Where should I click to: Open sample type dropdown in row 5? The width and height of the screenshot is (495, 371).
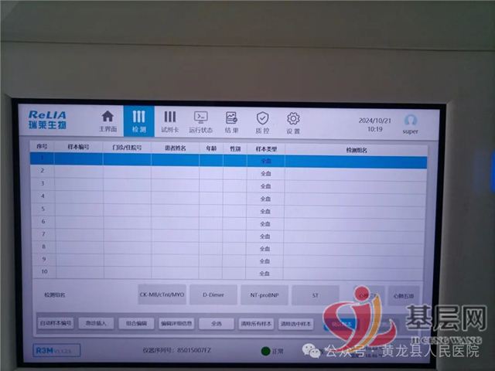pyautogui.click(x=265, y=210)
